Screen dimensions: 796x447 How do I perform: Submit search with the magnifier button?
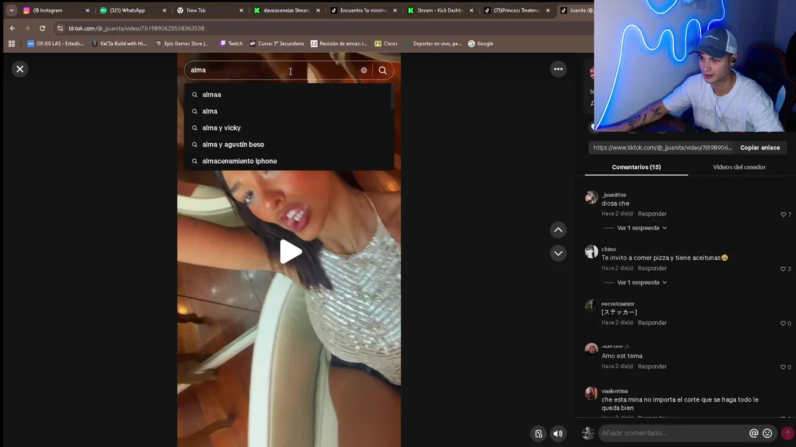pos(382,70)
